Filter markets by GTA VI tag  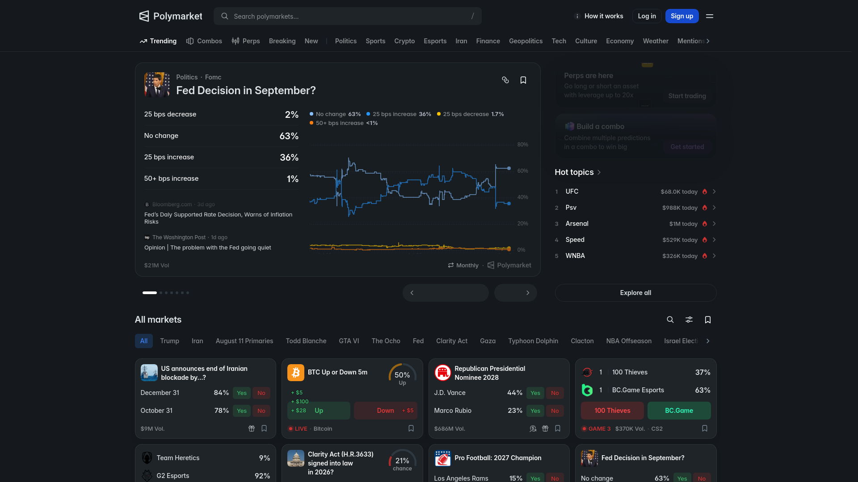349,341
